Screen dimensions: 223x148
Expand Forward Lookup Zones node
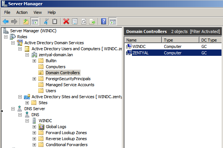tap(34, 133)
